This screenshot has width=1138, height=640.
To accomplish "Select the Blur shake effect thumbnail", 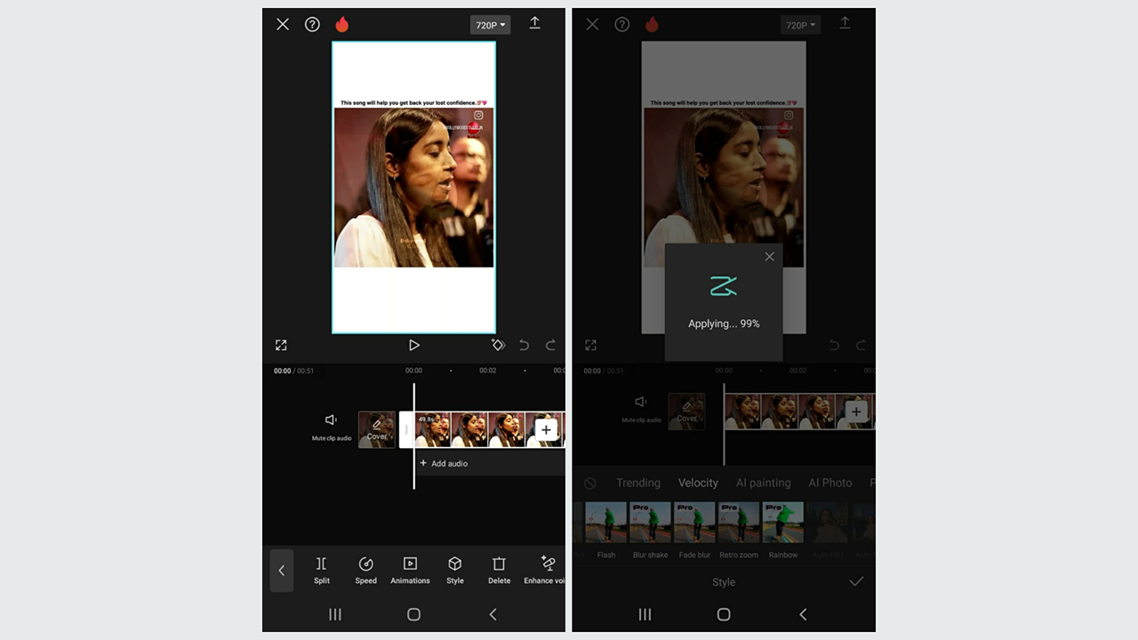I will click(x=650, y=522).
